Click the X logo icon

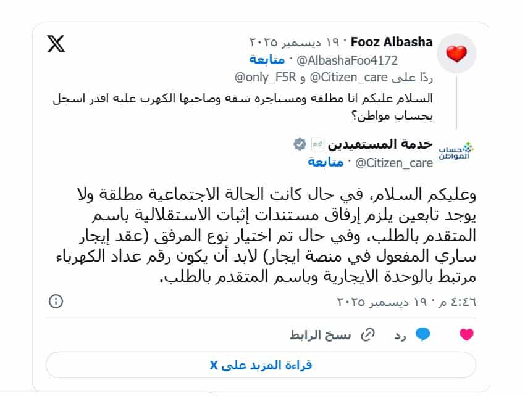56,44
